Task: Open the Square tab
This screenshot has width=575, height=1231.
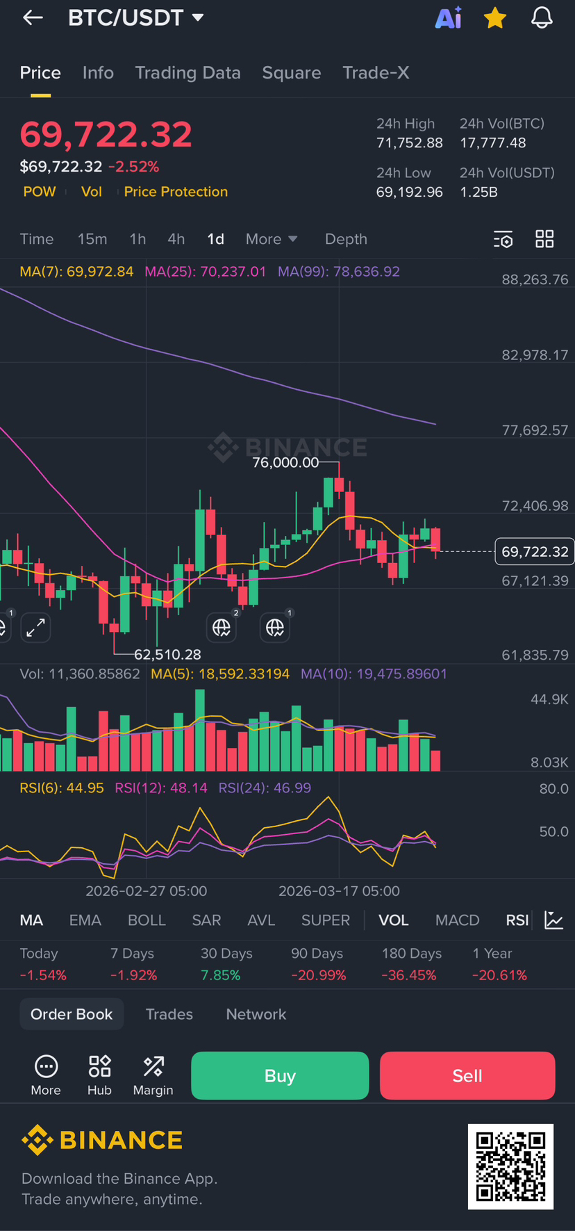Action: click(291, 73)
